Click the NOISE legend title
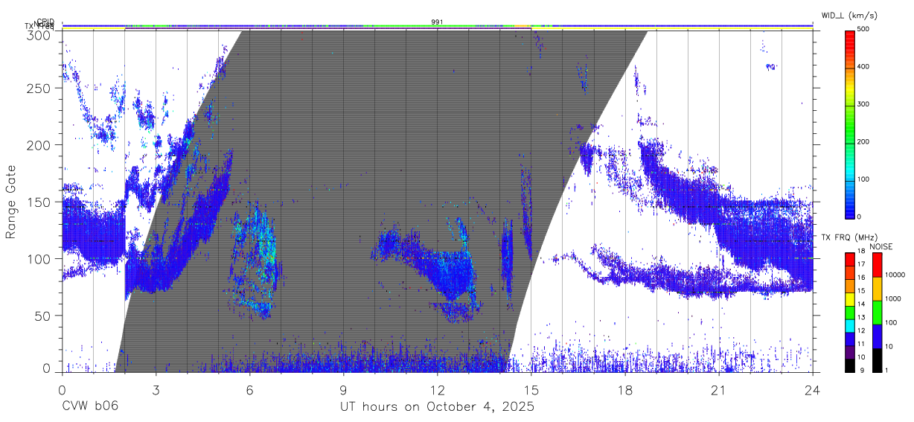This screenshot has height=422, width=914. click(881, 246)
